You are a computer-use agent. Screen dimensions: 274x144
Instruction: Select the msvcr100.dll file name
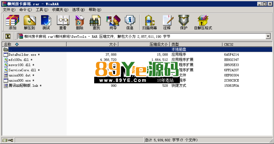[22, 65]
